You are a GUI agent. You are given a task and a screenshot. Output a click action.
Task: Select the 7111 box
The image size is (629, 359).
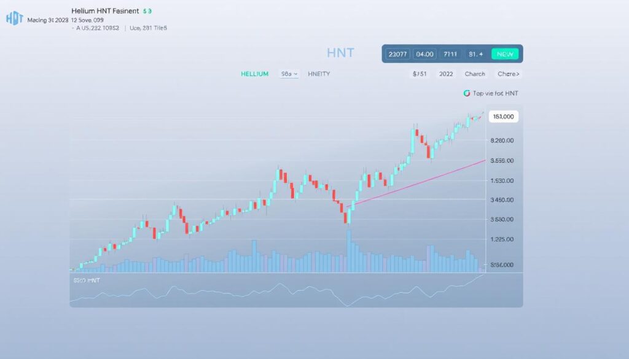point(450,54)
